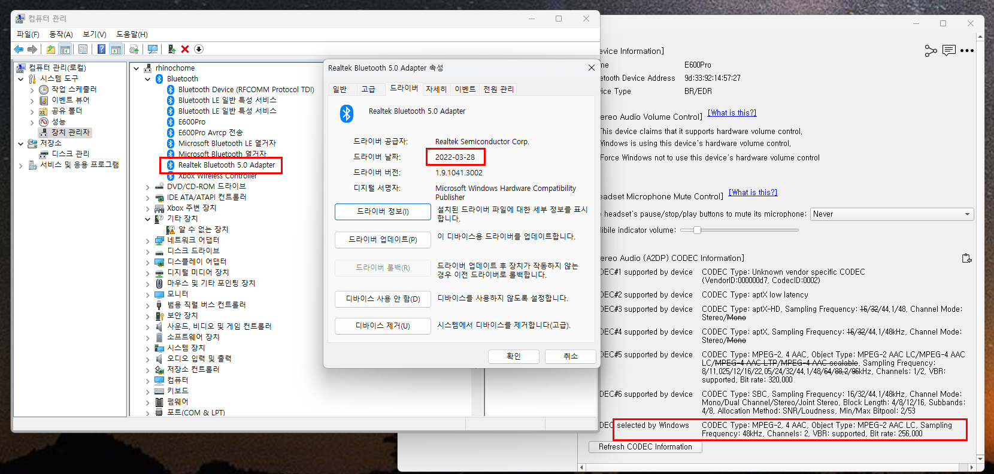Select E600Pro device in the Bluetooth list

point(192,122)
